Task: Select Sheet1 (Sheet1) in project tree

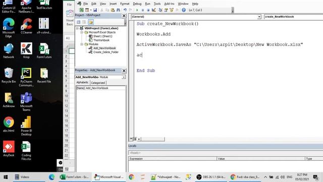Action: (102, 36)
